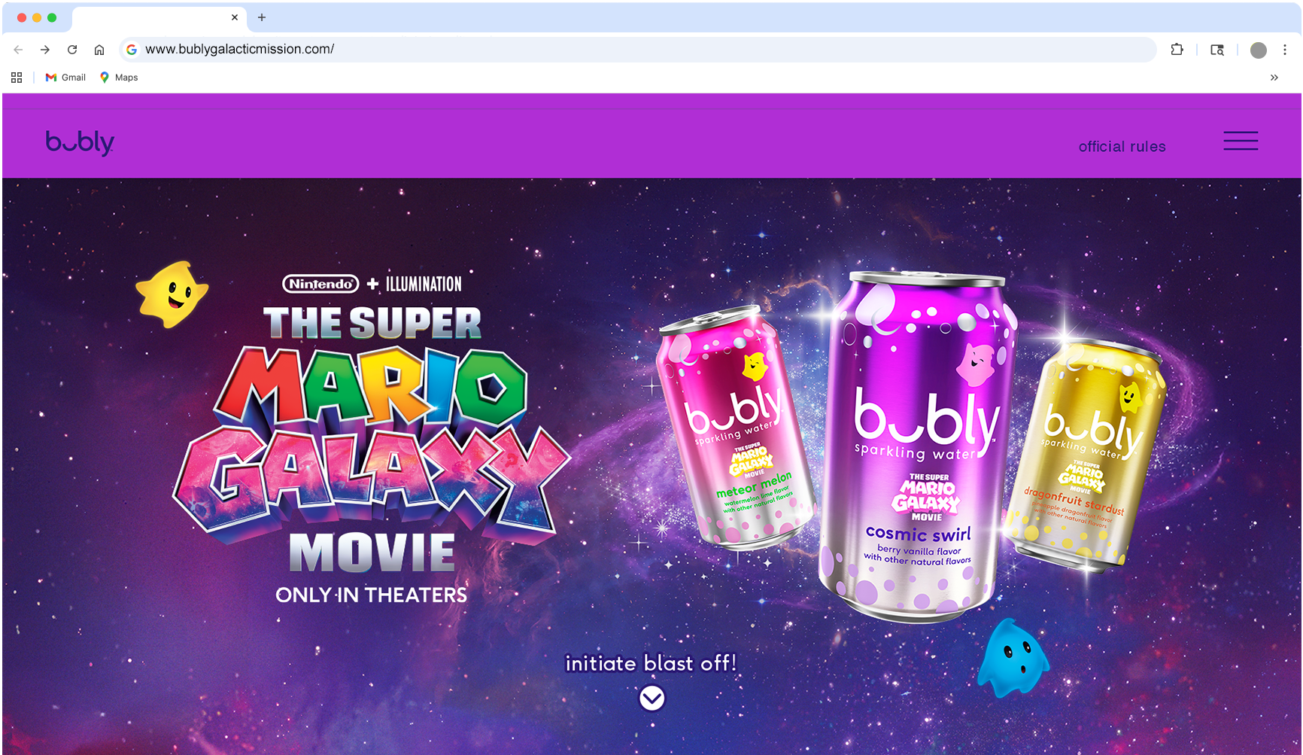
Task: Click the browser back arrow
Action: pos(18,50)
